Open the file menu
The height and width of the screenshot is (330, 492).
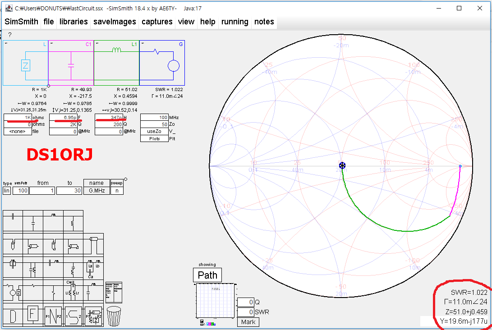pyautogui.click(x=49, y=22)
